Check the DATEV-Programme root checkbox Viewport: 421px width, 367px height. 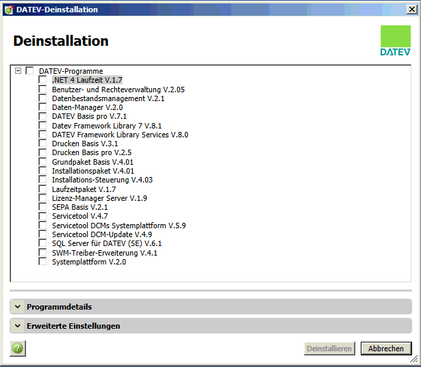(x=29, y=71)
